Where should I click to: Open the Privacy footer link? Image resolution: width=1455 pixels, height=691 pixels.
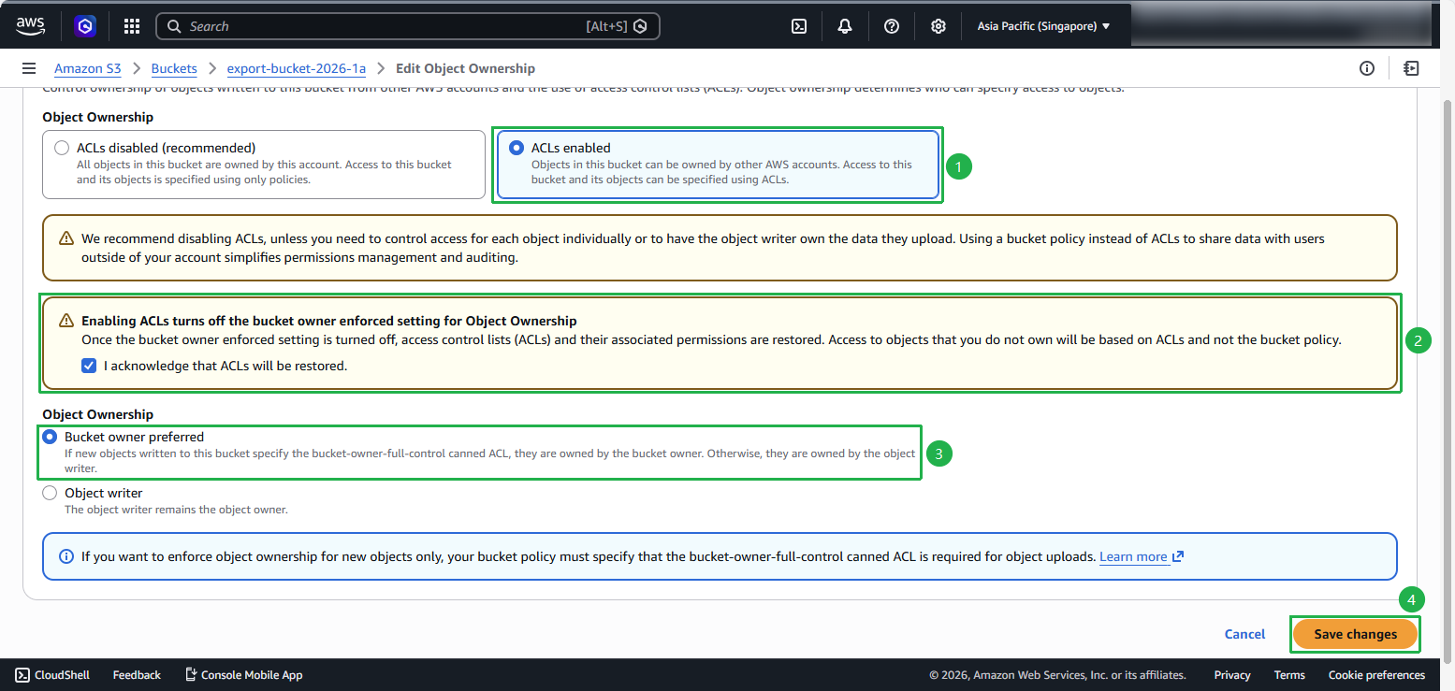pos(1232,675)
